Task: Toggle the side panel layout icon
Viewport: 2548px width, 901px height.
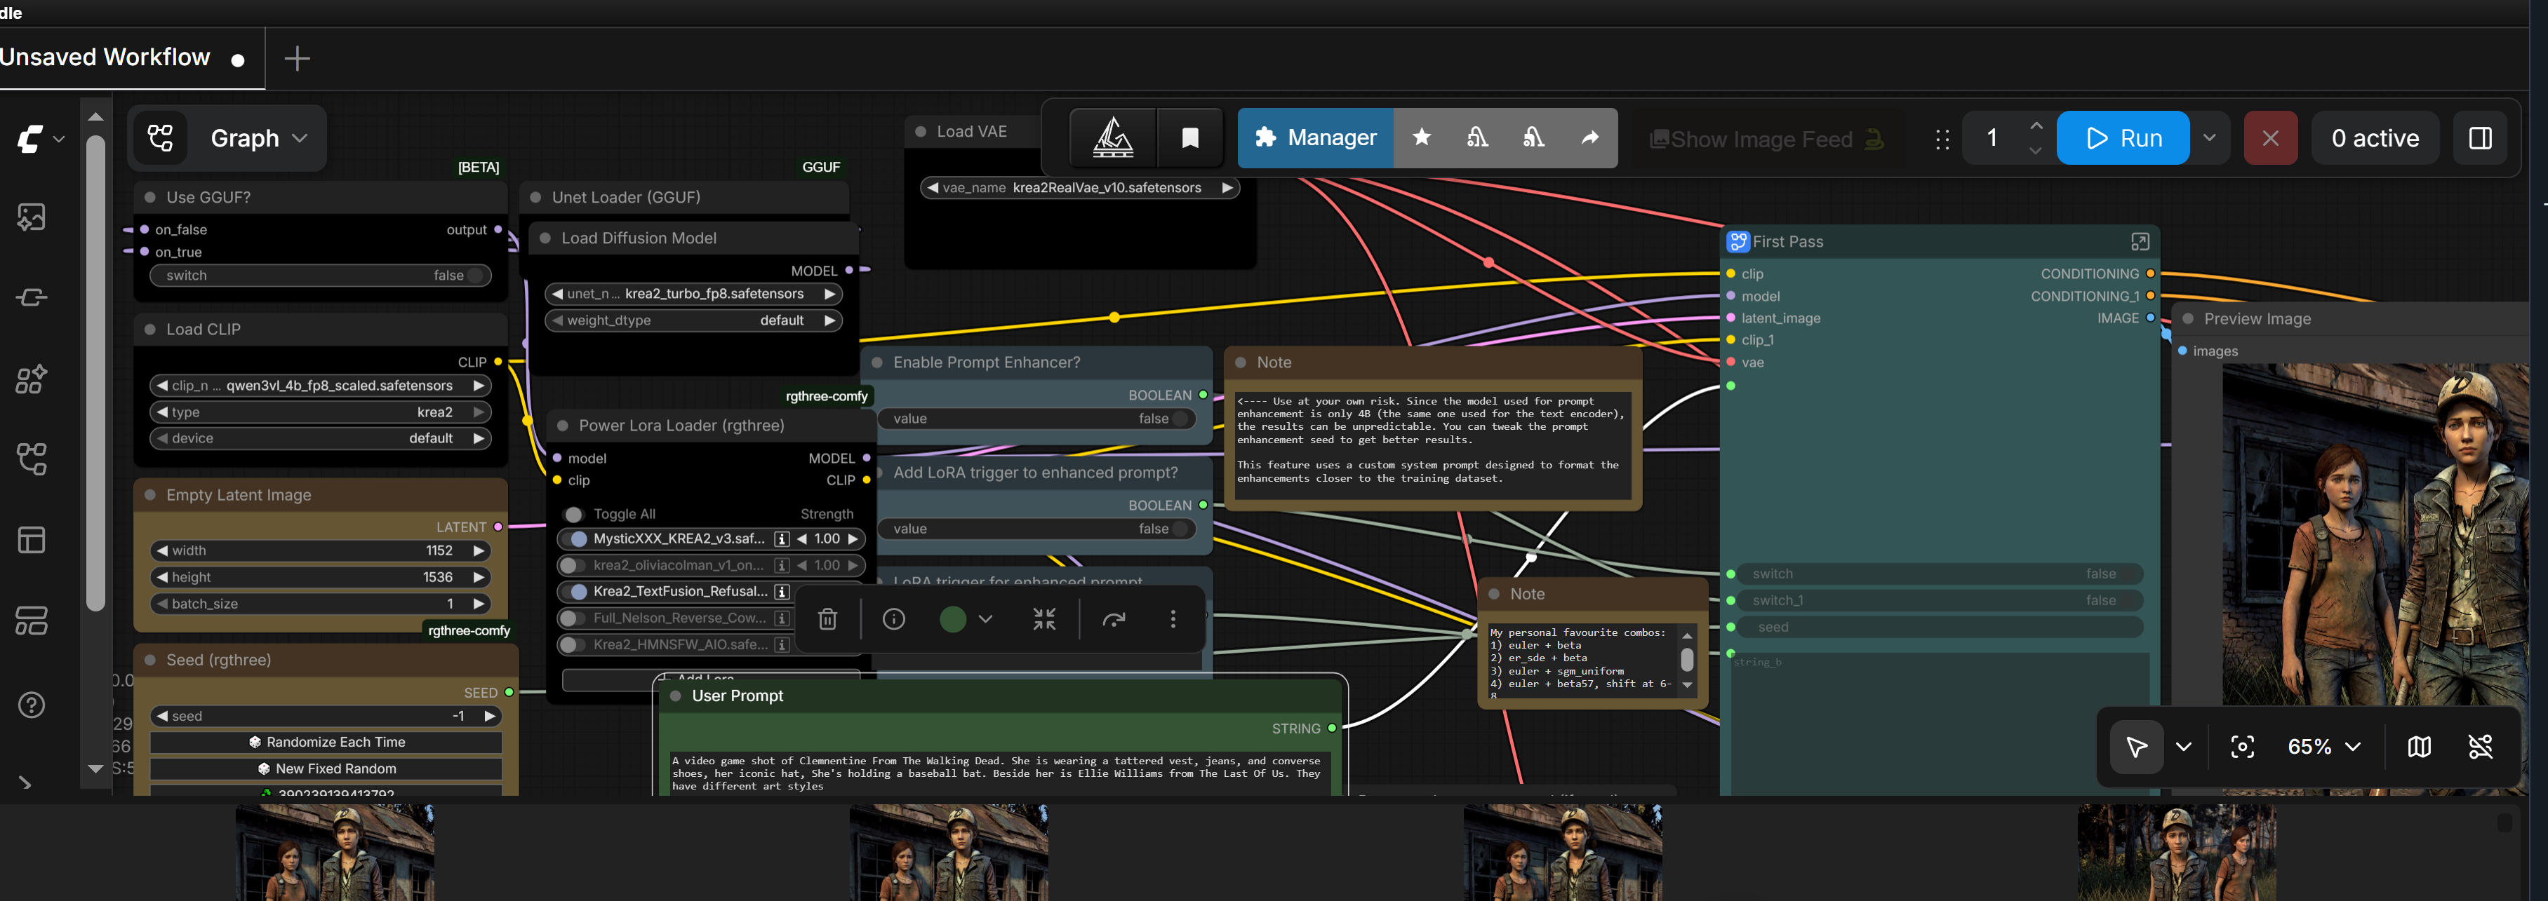Action: point(2480,138)
